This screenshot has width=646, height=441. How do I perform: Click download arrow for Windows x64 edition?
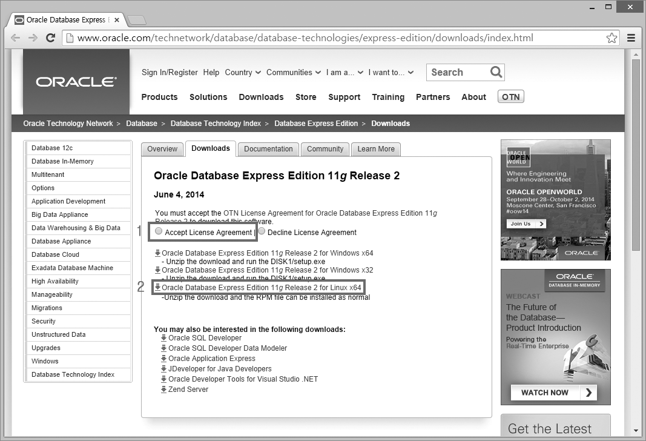158,253
